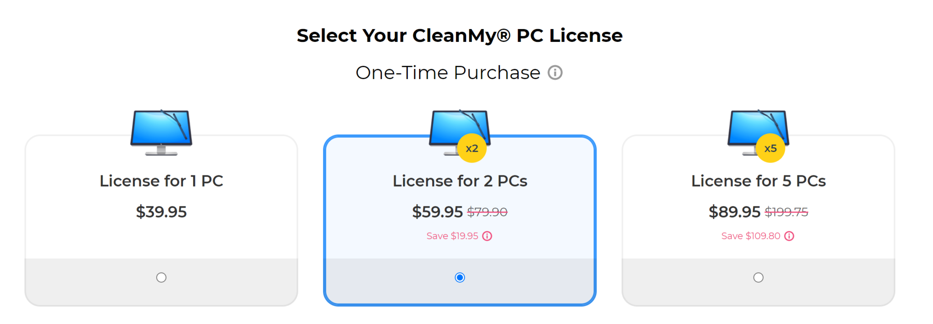Select the License for 5 PCs radio button
Viewport: 933px width, 324px height.
pos(758,277)
